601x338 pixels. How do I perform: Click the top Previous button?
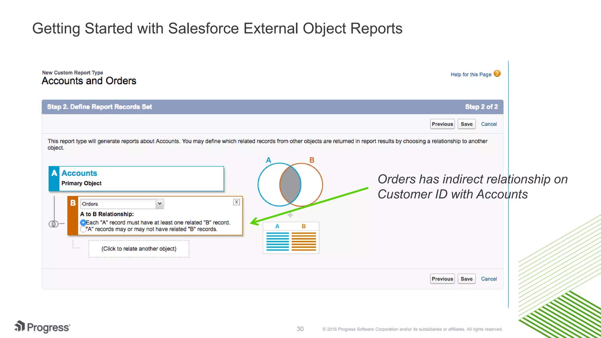coord(442,124)
